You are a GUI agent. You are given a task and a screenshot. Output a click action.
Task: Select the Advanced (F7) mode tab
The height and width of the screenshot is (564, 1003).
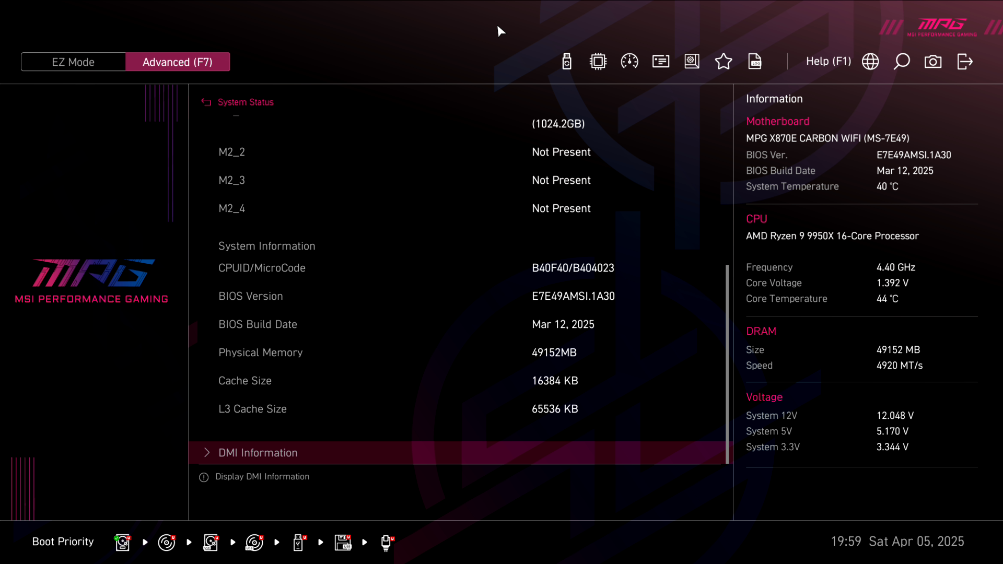178,62
